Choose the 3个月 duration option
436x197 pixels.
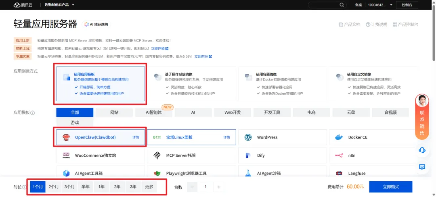(69, 187)
